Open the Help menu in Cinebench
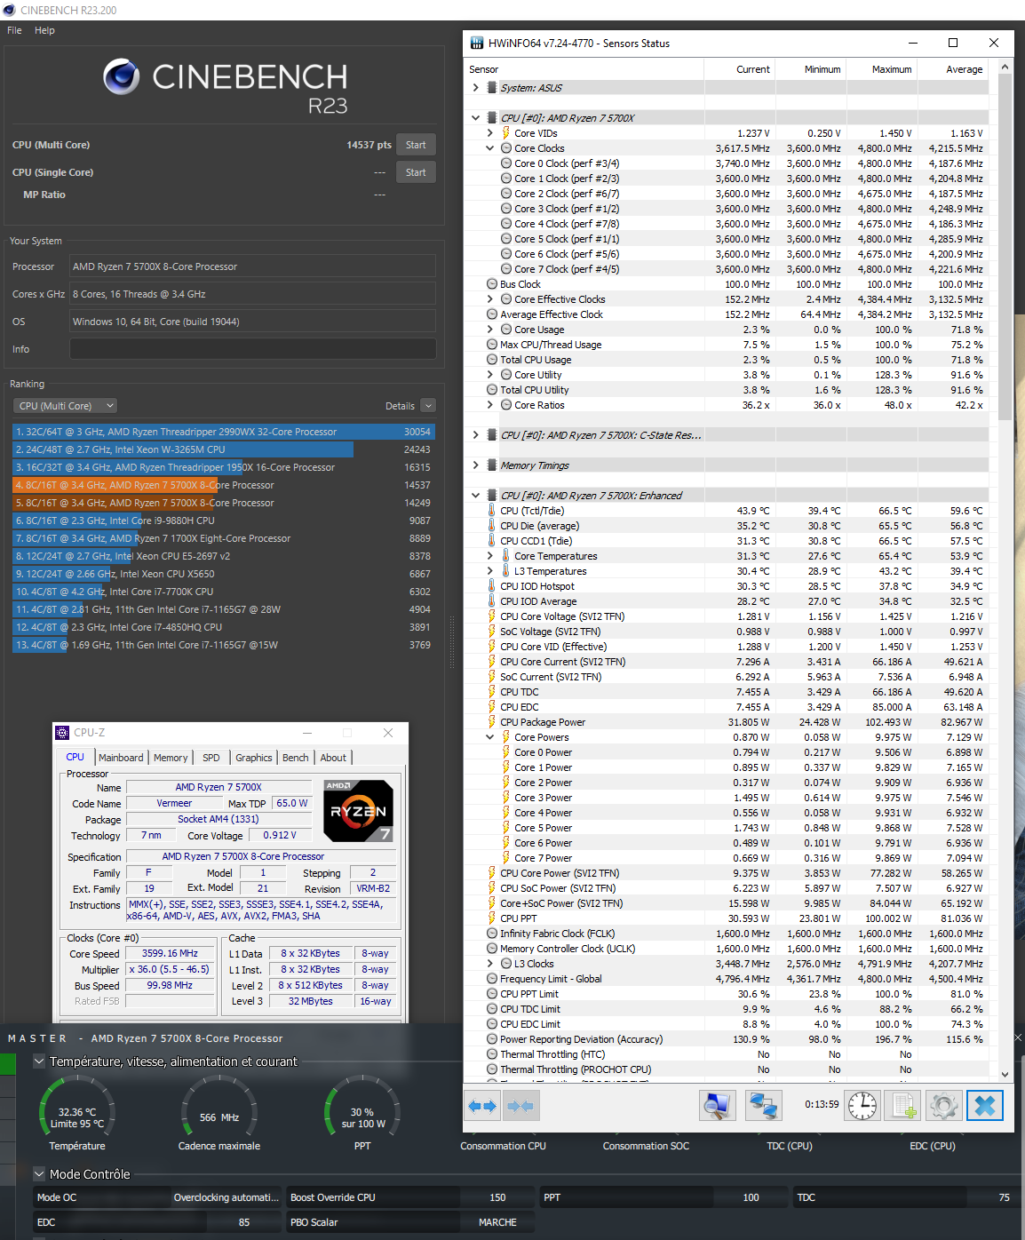 (44, 30)
